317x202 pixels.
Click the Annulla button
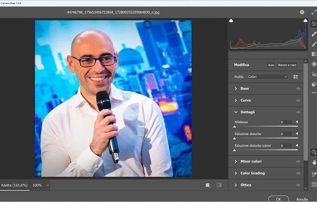click(x=302, y=199)
